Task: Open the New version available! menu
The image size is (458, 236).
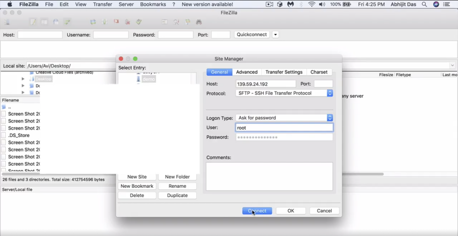Action: click(x=208, y=4)
